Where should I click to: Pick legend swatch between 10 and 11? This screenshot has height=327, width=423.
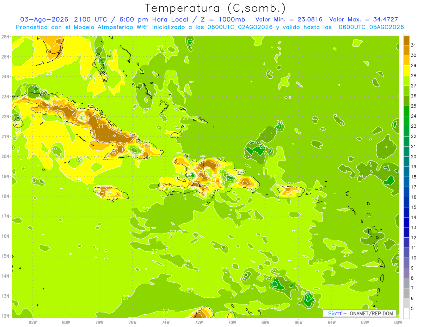point(406,253)
